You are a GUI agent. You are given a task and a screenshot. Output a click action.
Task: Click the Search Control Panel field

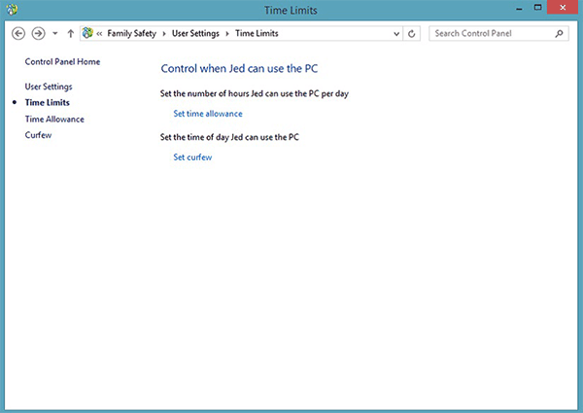(x=491, y=33)
